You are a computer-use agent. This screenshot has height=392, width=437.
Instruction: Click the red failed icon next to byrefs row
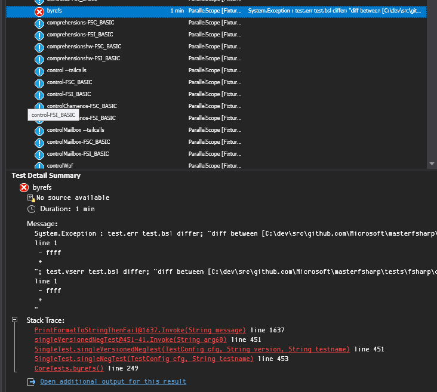tap(39, 12)
